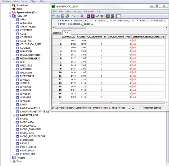Click the green app icon in the query window title
169x166 pixels.
[53, 7]
